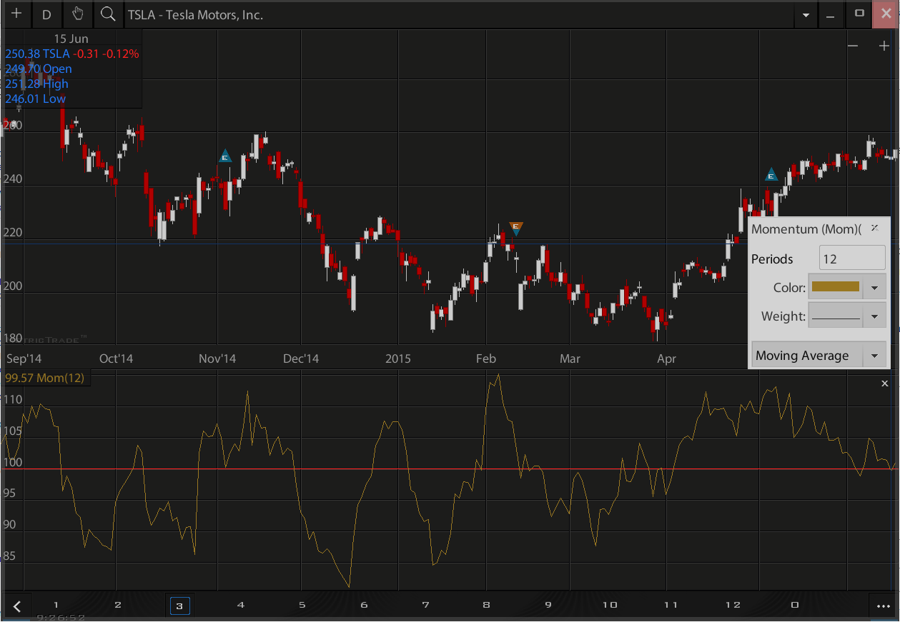
Task: Click the gold Color swatch
Action: (x=836, y=288)
